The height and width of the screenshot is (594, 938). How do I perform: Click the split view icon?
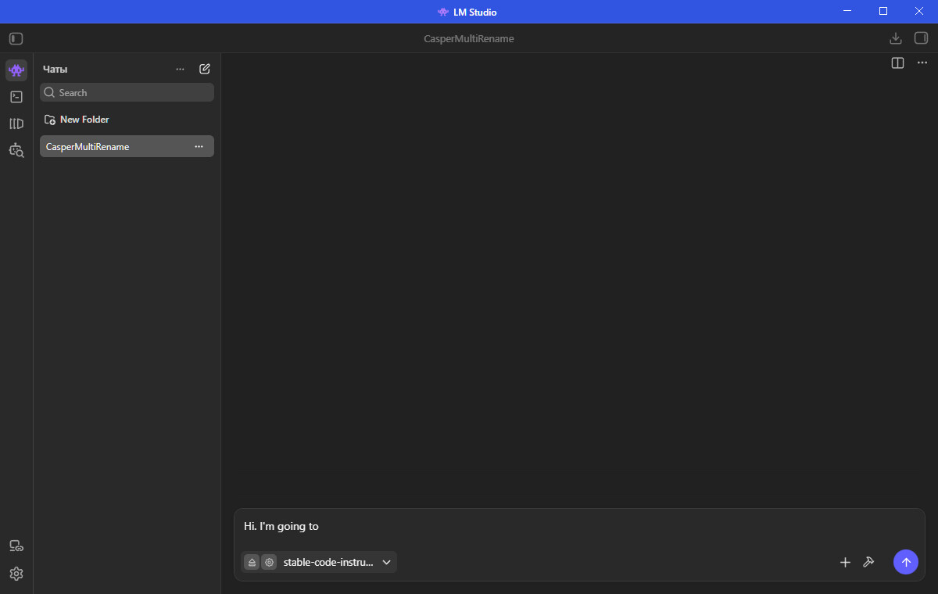[x=897, y=63]
